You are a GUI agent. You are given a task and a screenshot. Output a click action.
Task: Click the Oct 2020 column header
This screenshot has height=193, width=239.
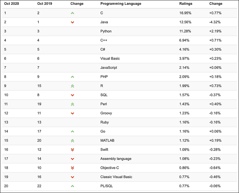point(11,4)
